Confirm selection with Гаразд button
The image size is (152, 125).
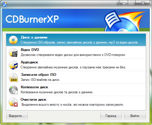click(x=111, y=116)
